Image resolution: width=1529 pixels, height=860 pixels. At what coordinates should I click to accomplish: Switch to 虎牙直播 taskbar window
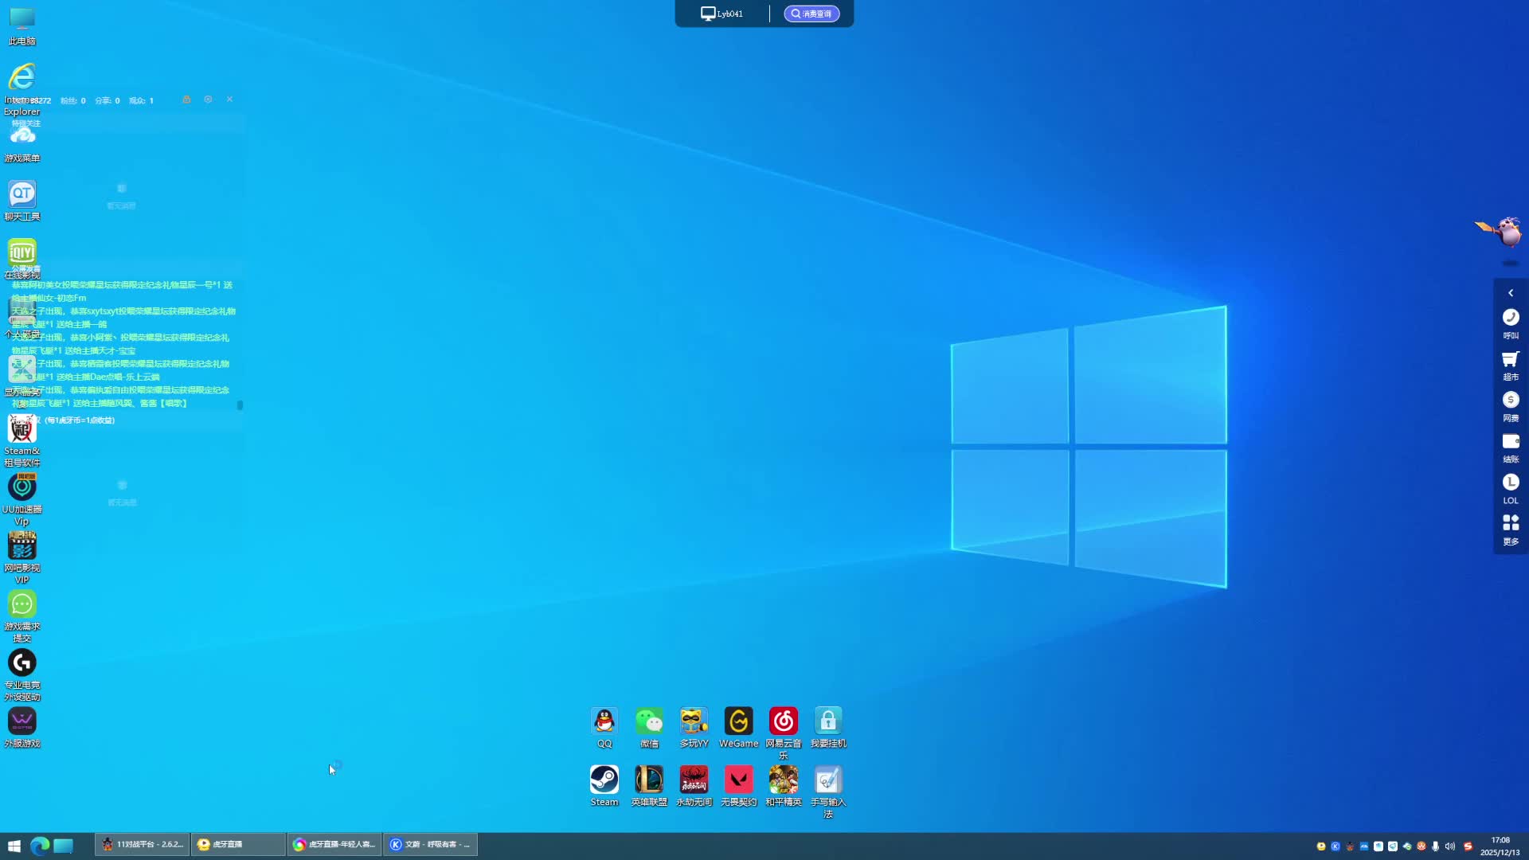237,845
